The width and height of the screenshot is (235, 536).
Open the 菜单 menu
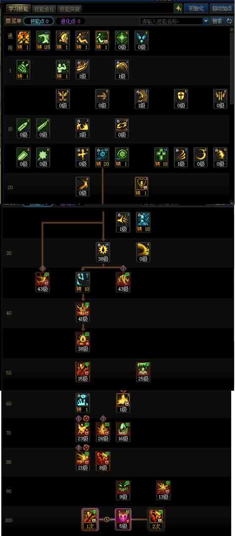(14, 21)
